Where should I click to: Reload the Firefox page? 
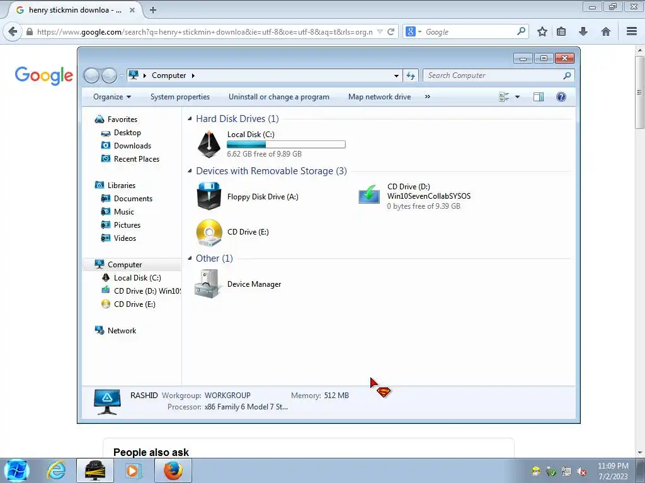point(391,31)
